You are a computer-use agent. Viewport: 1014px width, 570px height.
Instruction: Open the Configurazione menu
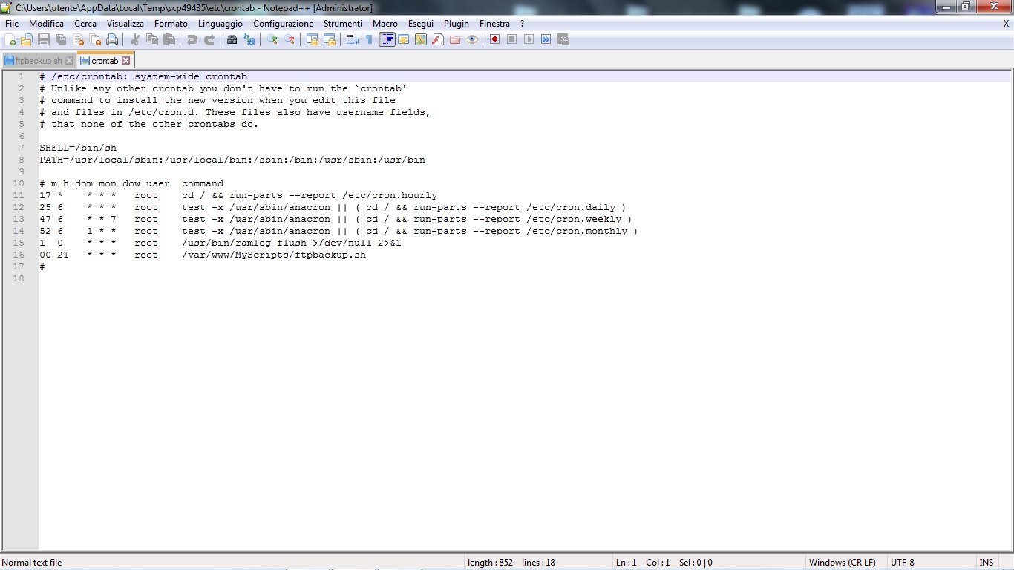[x=284, y=24]
